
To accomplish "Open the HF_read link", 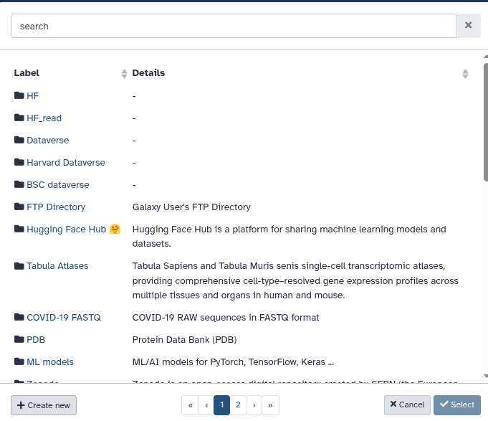I will (x=44, y=118).
